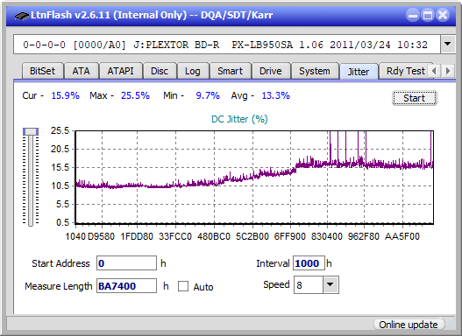Enable the Auto measure length checkbox

(x=183, y=286)
